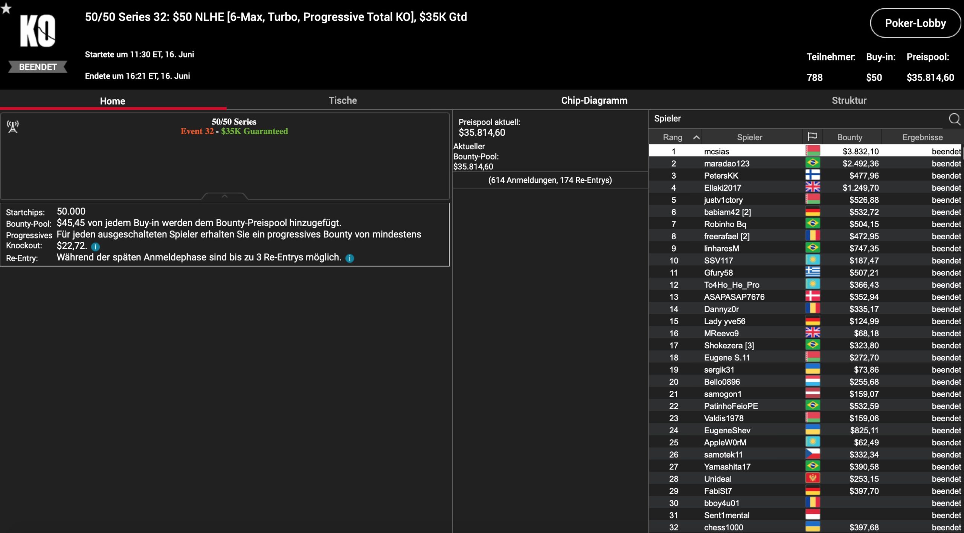Open the player search magnifier
This screenshot has width=964, height=533.
pyautogui.click(x=954, y=119)
